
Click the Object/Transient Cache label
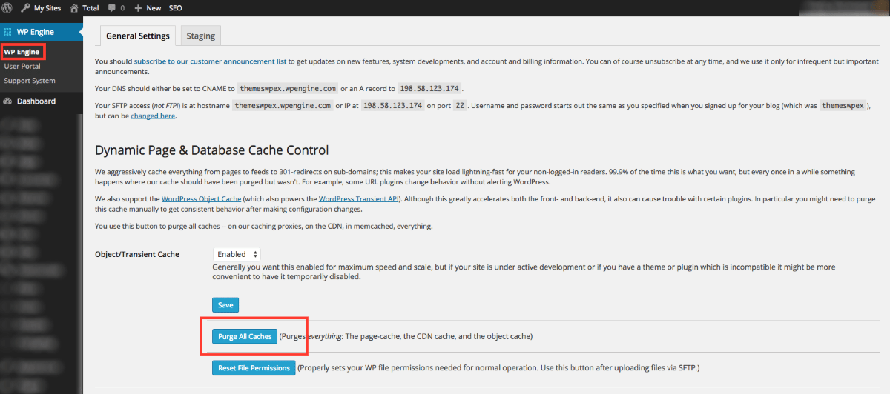tap(137, 254)
